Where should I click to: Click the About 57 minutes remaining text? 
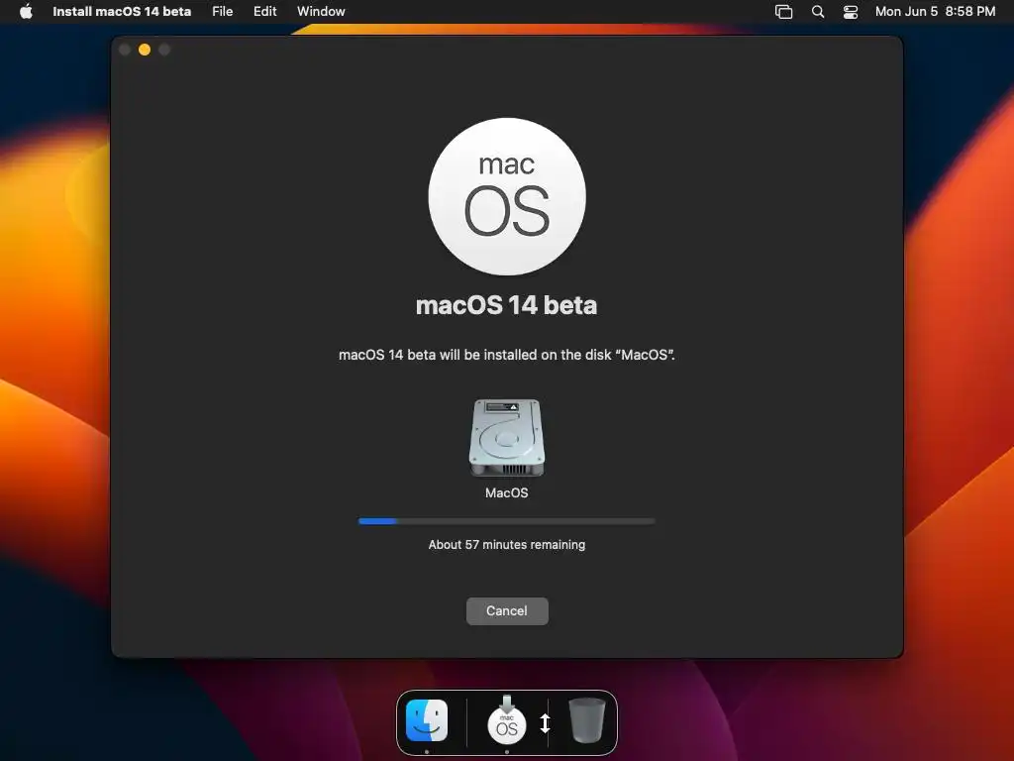[506, 545]
